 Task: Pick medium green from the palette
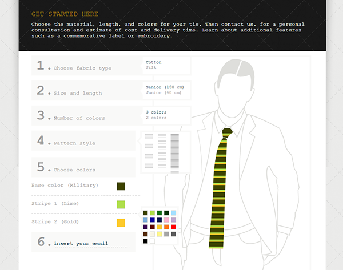[159, 213]
